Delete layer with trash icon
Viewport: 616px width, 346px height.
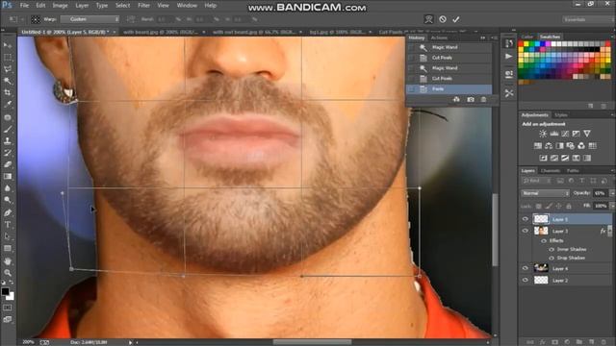tap(603, 342)
